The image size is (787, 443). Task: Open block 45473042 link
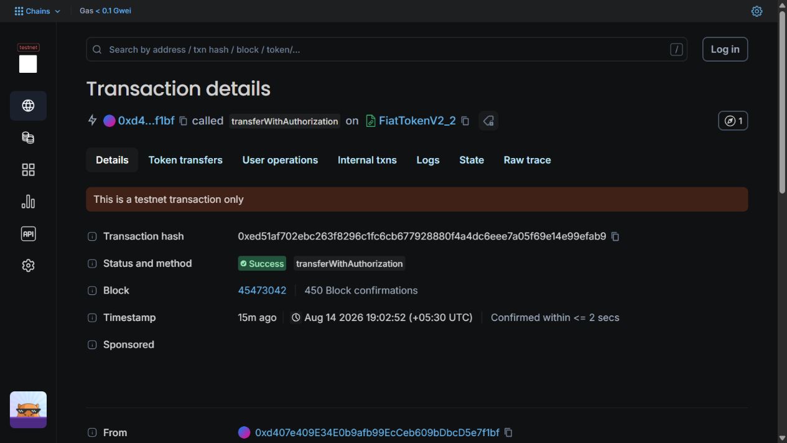pyautogui.click(x=262, y=291)
